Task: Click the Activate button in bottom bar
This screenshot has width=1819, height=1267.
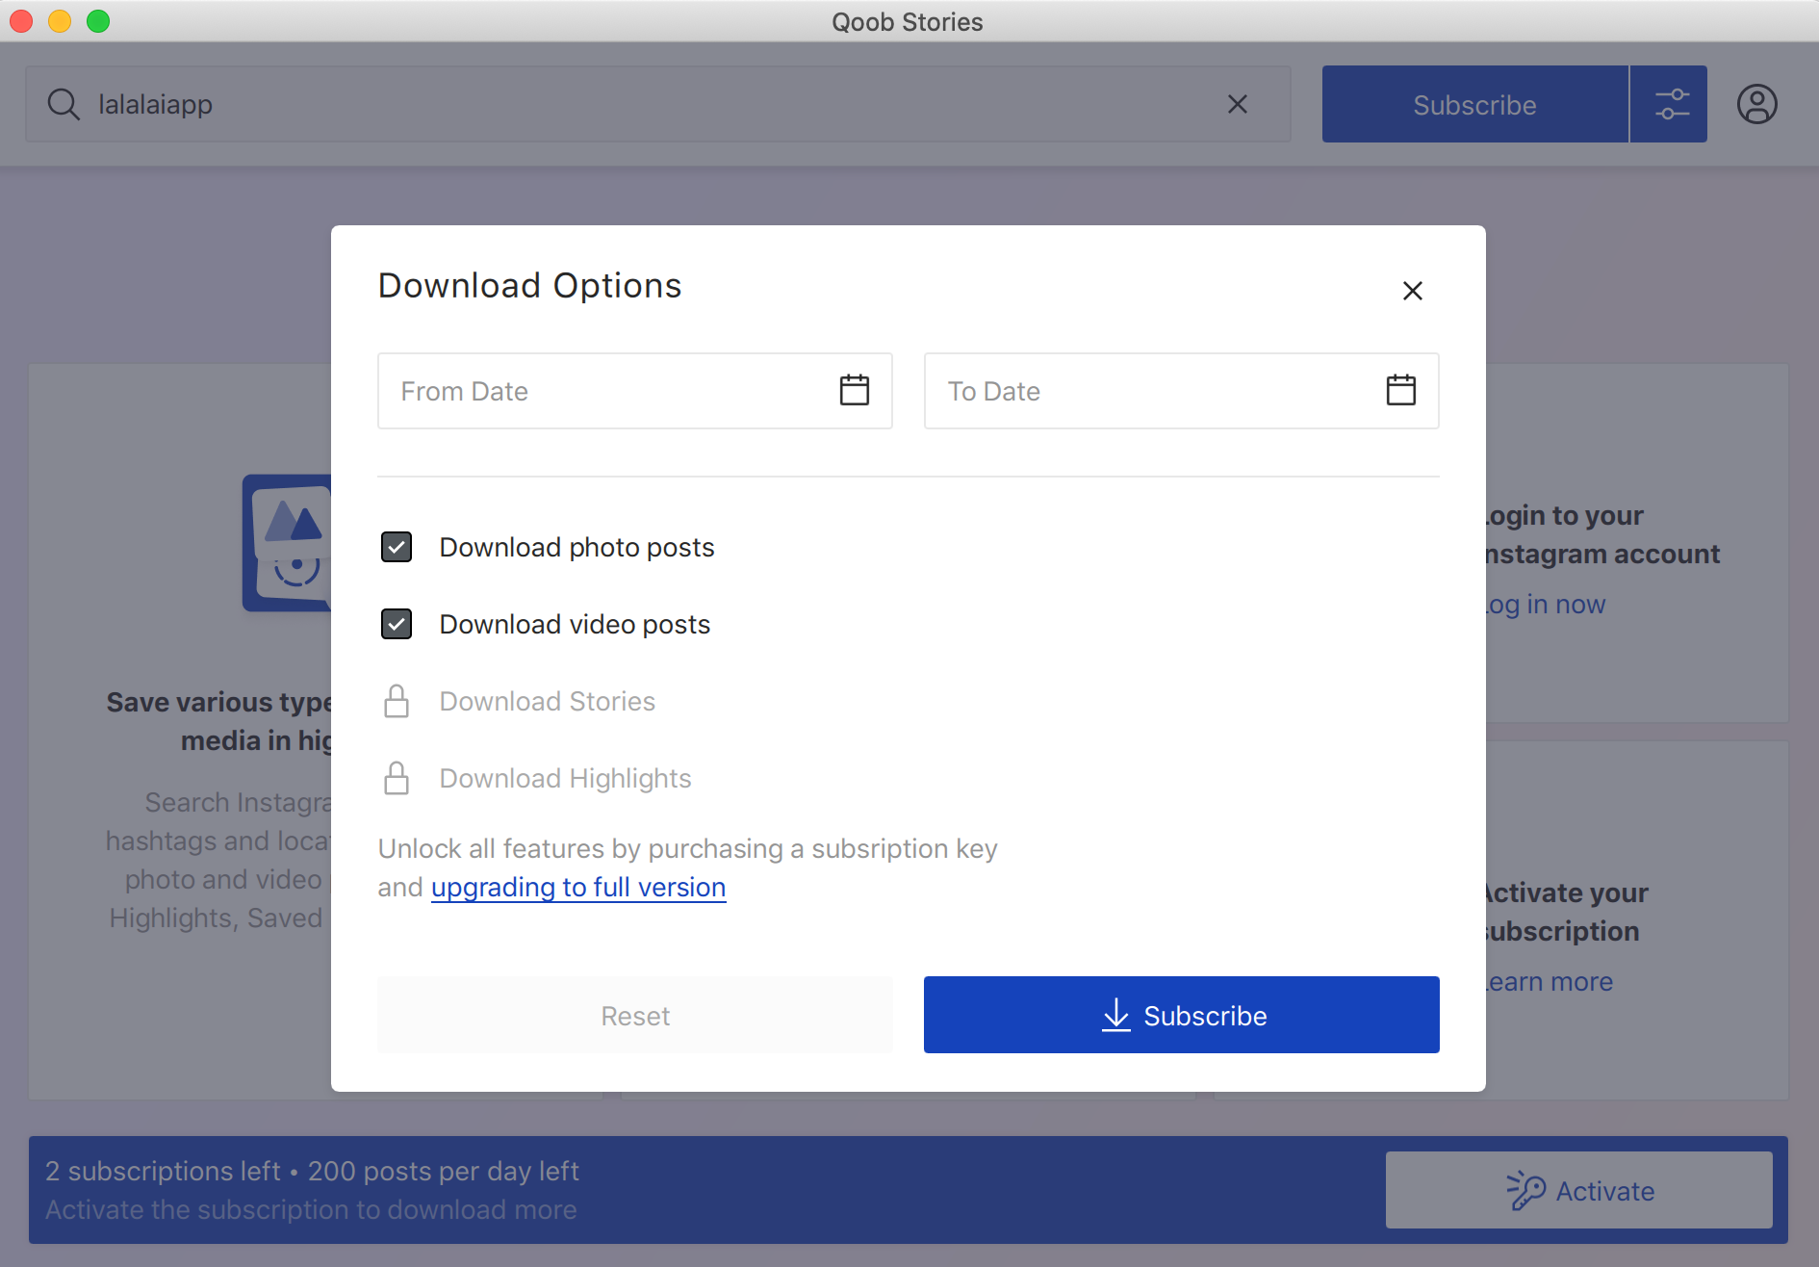Action: tap(1578, 1190)
